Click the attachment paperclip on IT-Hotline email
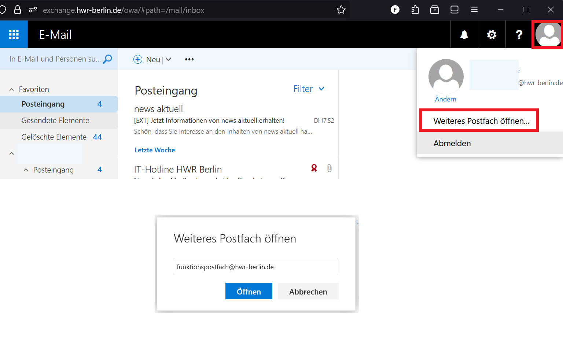This screenshot has width=563, height=337. tap(329, 168)
